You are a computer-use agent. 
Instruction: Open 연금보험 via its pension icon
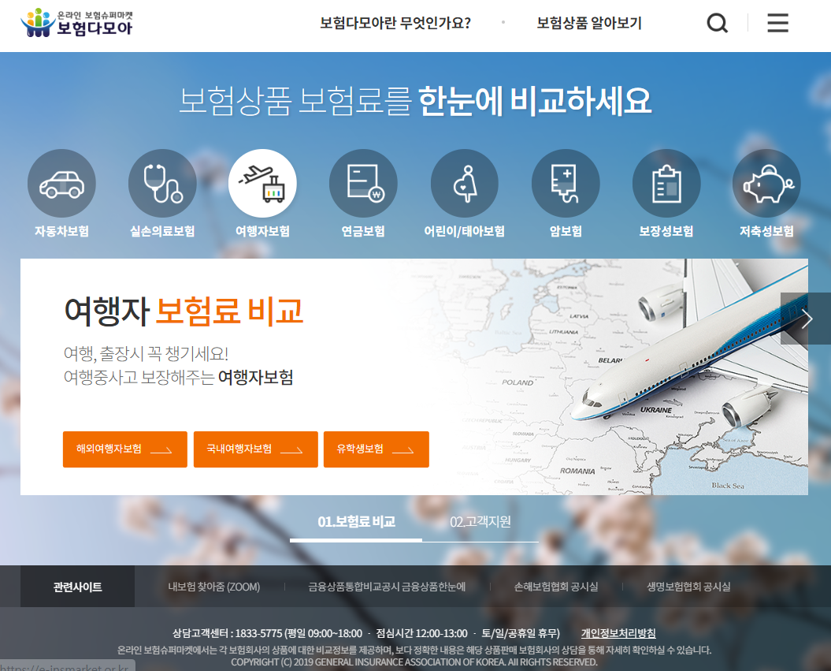coord(363,182)
